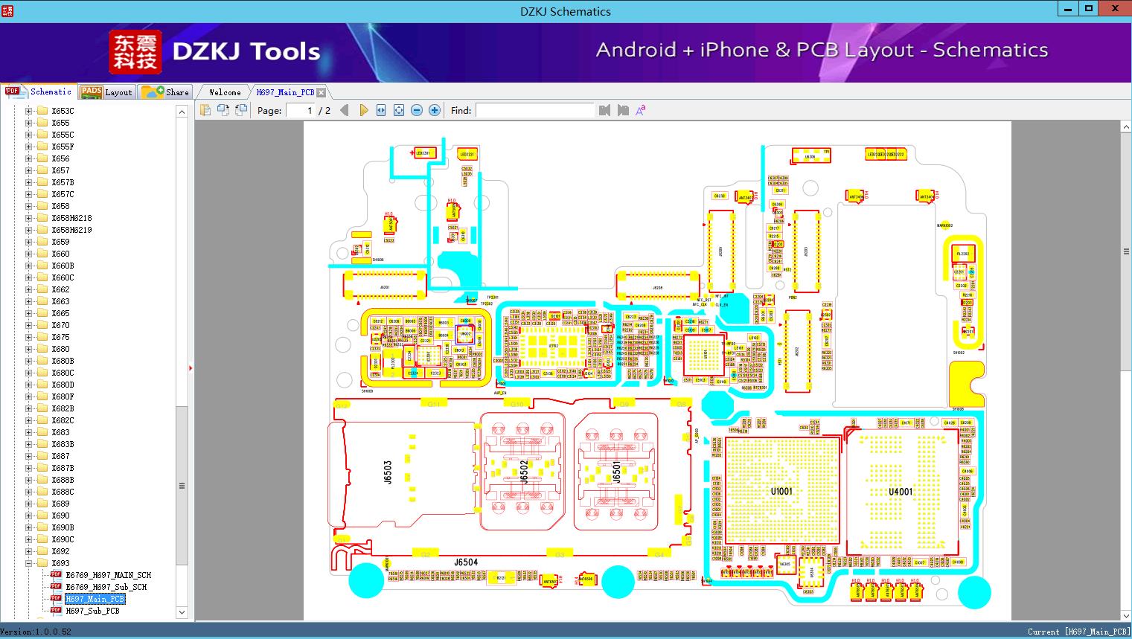Open the Share tab
The height and width of the screenshot is (639, 1132).
pos(165,92)
